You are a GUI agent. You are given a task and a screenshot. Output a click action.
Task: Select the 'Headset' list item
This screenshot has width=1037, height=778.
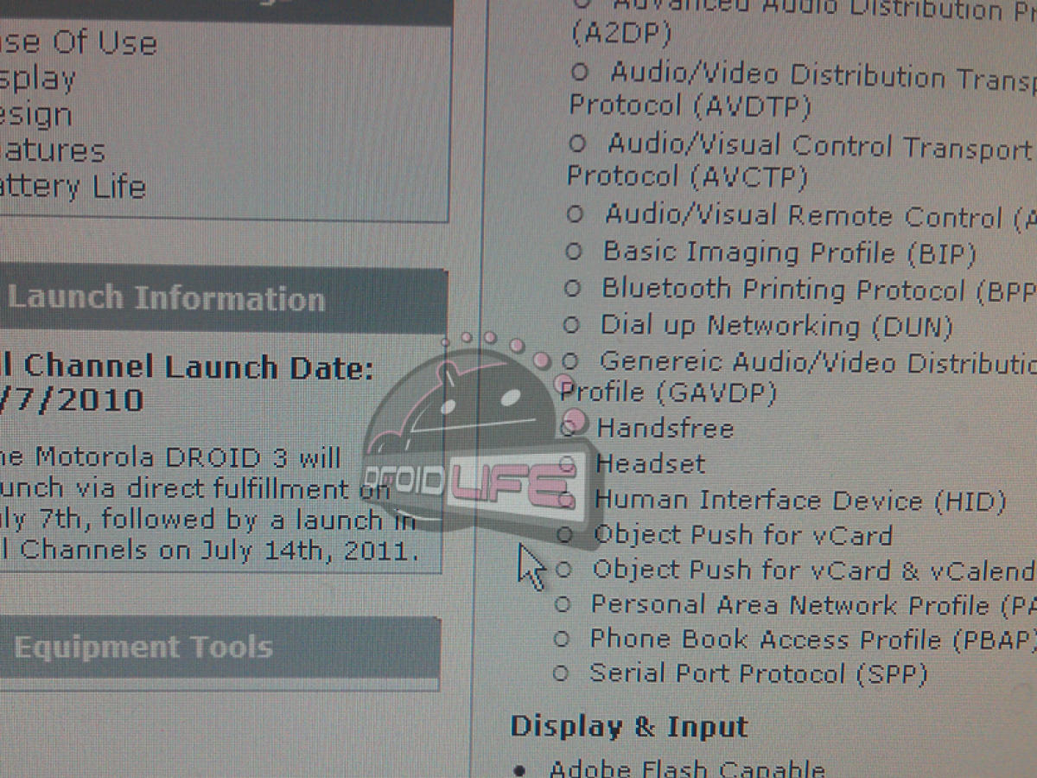[x=650, y=464]
